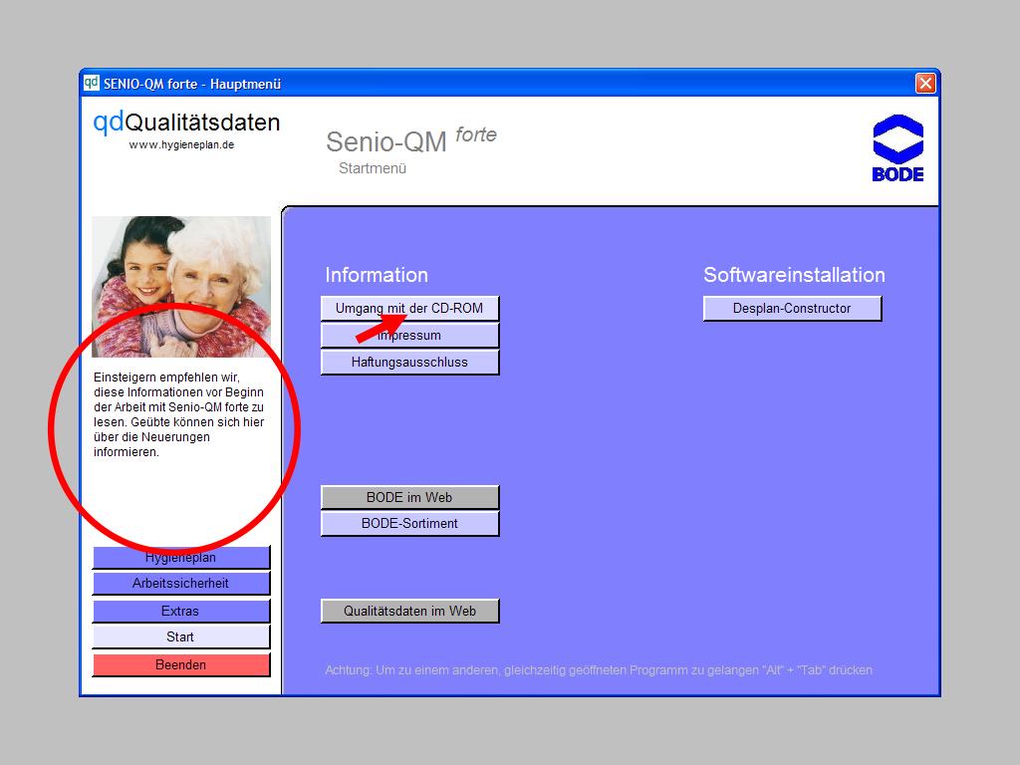Quit the program with Beenden
Screen dimensions: 1020x765
[x=181, y=664]
